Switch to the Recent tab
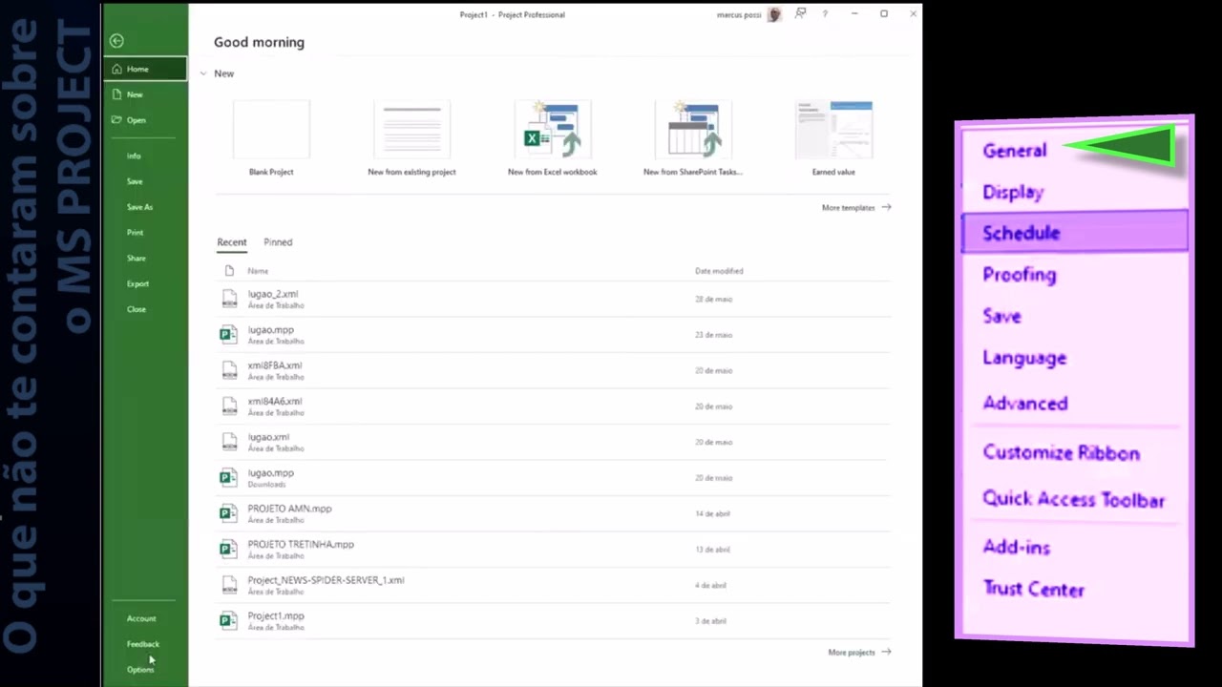 232,242
